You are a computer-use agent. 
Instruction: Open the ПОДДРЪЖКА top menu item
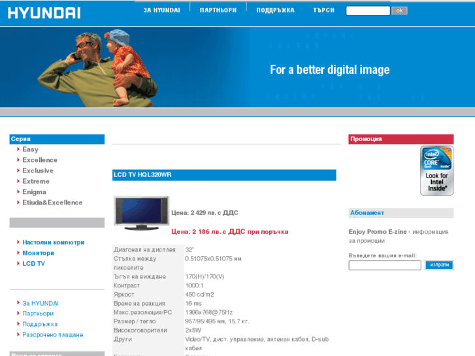click(275, 10)
